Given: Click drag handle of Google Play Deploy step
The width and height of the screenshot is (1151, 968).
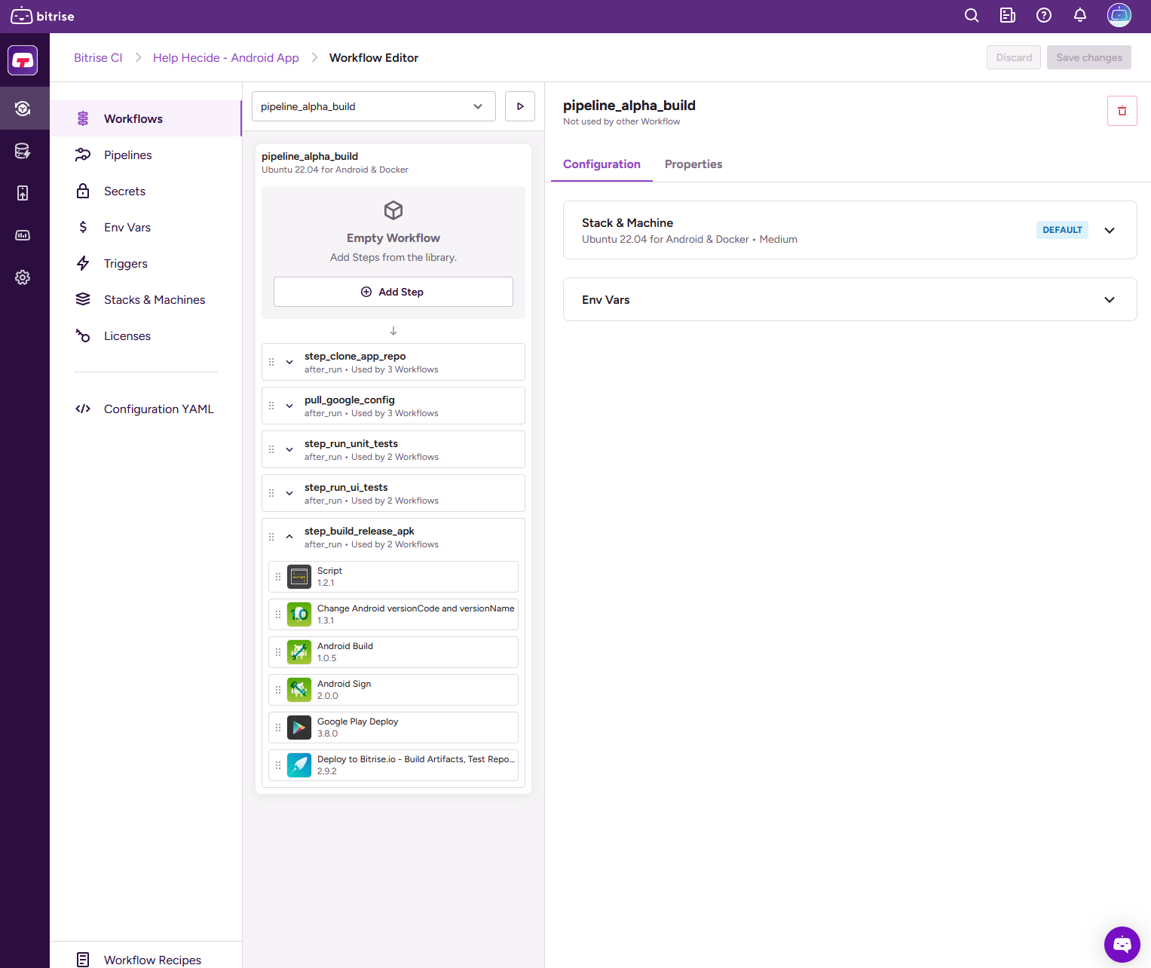Looking at the screenshot, I should (278, 728).
